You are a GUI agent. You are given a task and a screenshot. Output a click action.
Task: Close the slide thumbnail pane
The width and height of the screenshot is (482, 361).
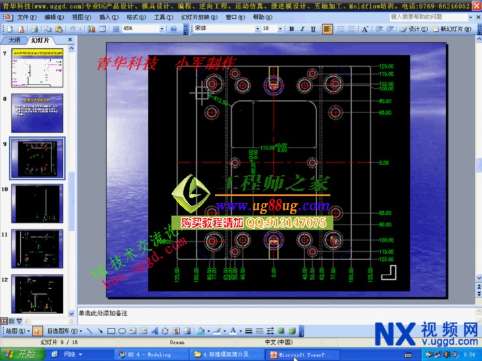coord(70,40)
